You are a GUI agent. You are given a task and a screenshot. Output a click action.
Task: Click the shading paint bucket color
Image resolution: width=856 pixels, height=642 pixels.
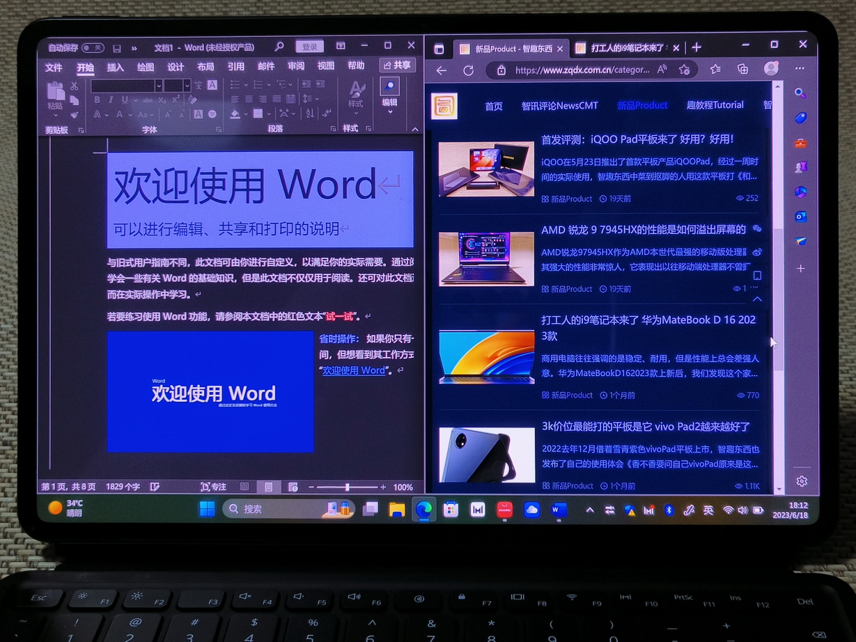coord(235,113)
